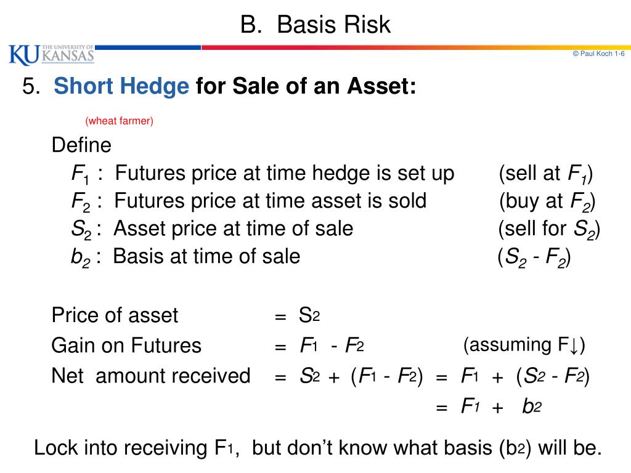631x473 pixels.
Task: Click the blue 'Short Hedge' heading text
Action: pyautogui.click(x=121, y=86)
